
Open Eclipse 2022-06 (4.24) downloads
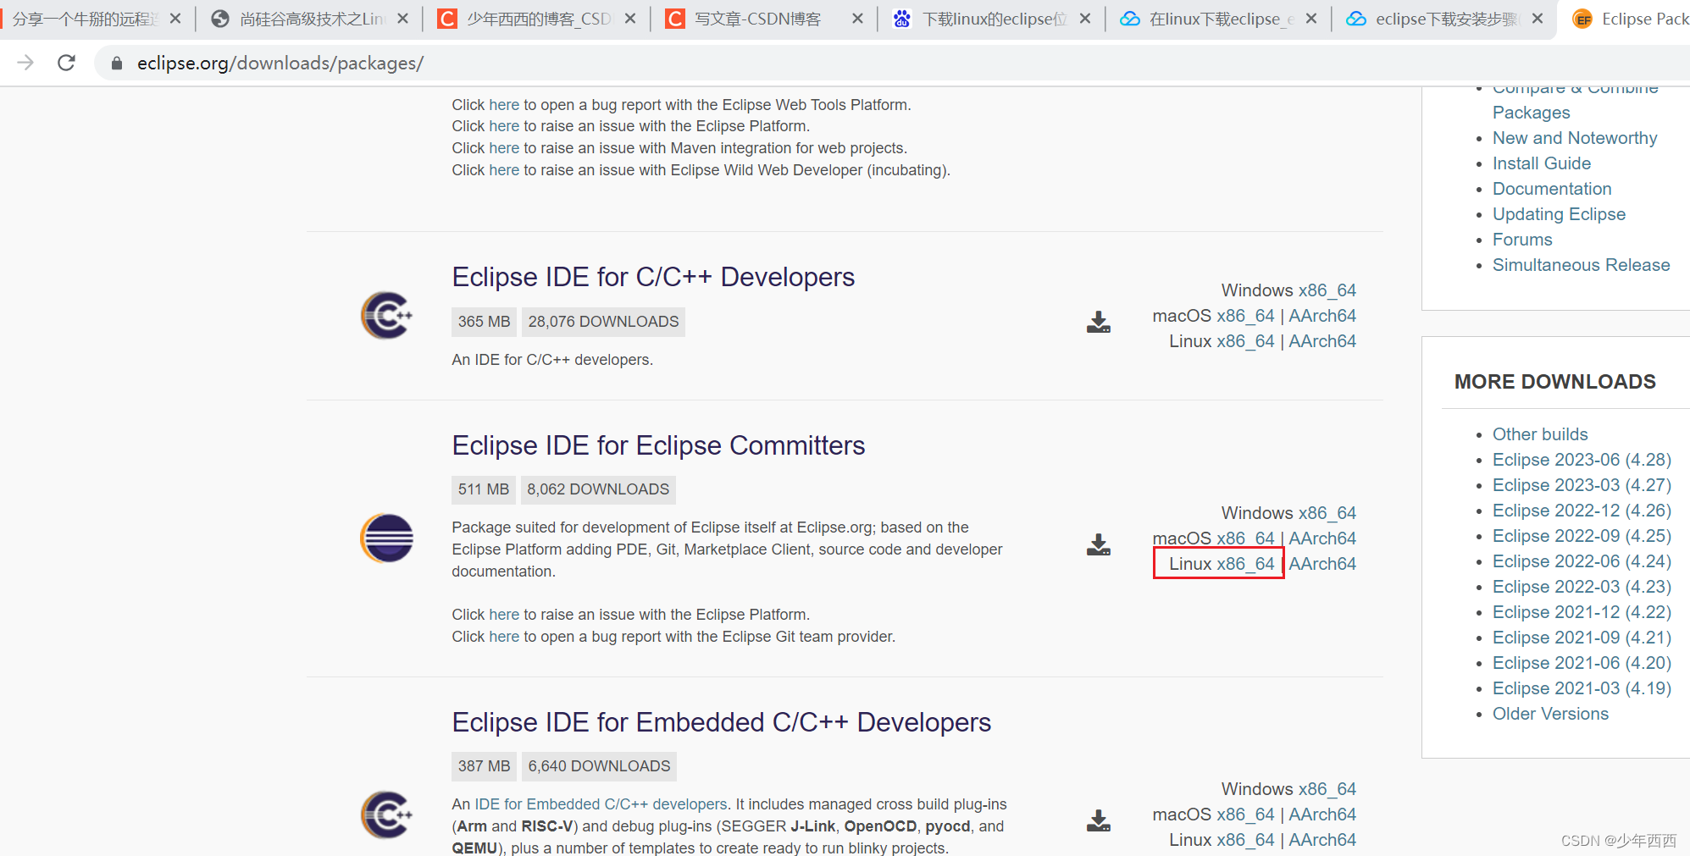tap(1582, 561)
